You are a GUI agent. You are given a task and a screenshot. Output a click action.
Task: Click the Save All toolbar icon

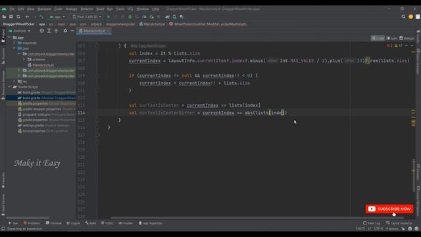(x=11, y=16)
